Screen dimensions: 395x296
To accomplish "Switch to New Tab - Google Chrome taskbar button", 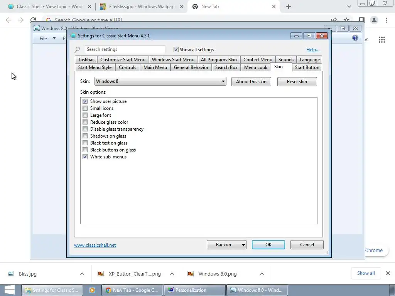I will click(x=133, y=290).
